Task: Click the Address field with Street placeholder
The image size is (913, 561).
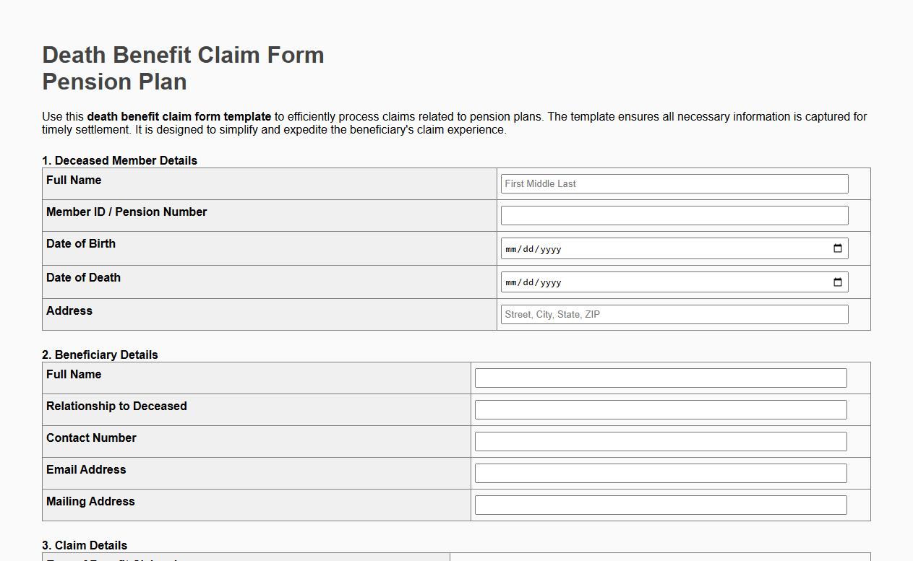Action: click(672, 314)
